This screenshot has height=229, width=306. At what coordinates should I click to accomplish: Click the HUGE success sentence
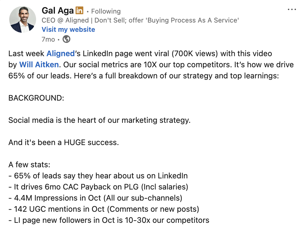(64, 143)
